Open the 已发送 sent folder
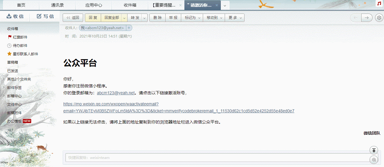Viewport: 384px width, 167px height. [13, 71]
